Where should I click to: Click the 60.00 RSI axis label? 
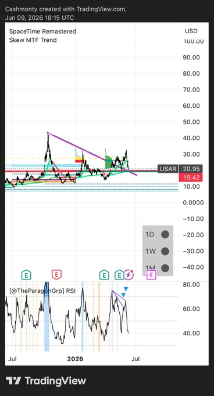tap(191, 309)
